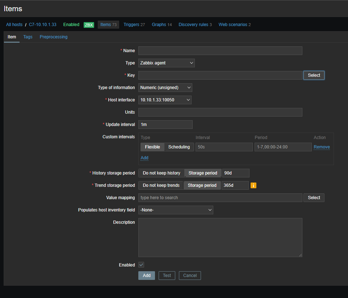Toggle the Enabled checkbox
The height and width of the screenshot is (298, 348).
click(141, 265)
